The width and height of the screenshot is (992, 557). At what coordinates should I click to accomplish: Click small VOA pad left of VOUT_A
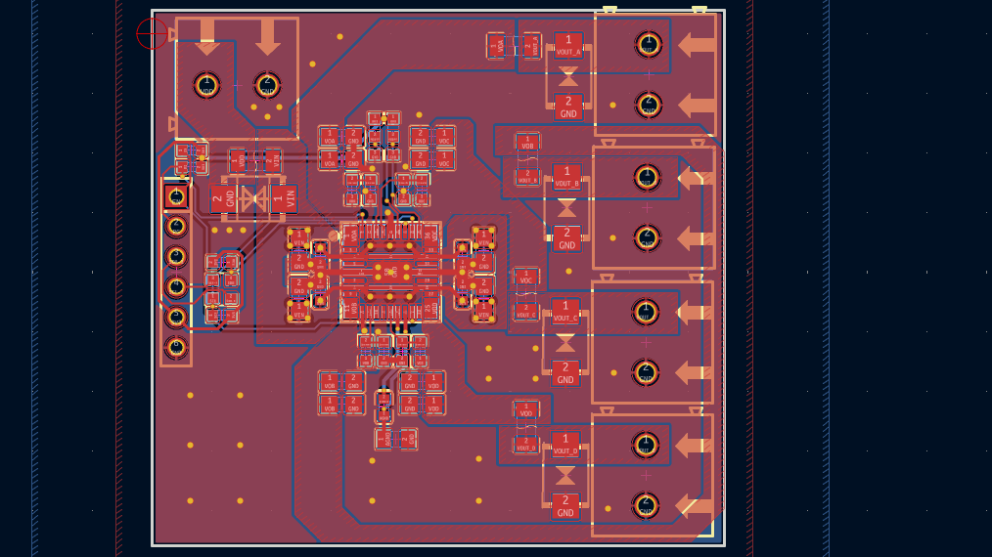[x=498, y=45]
